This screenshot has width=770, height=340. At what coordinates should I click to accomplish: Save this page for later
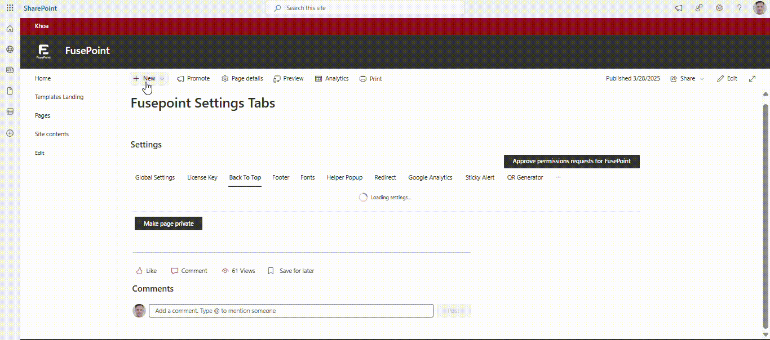(291, 271)
